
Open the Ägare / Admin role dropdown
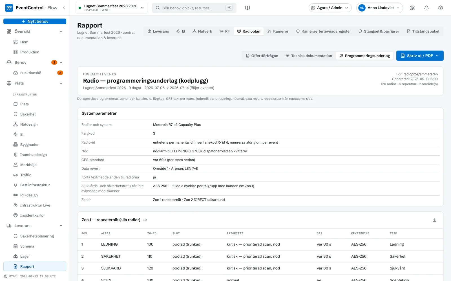click(330, 8)
